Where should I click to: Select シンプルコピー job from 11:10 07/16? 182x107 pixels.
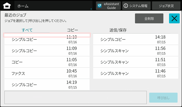pyautogui.click(x=47, y=39)
